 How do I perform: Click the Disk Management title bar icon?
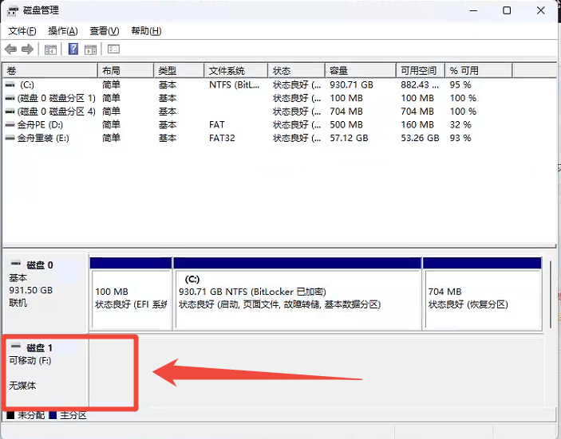click(13, 10)
